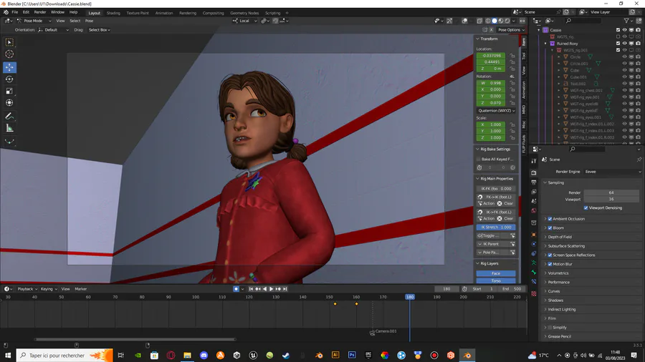Viewport: 645px width, 362px height.
Task: Toggle Viewport Denoising checkbox
Action: (586, 207)
